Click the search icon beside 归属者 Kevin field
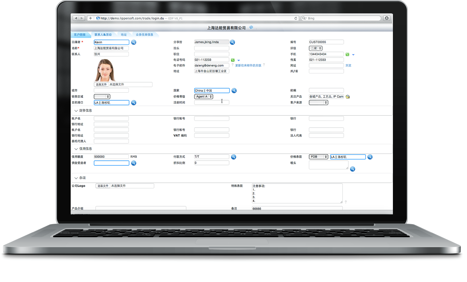 134,42
